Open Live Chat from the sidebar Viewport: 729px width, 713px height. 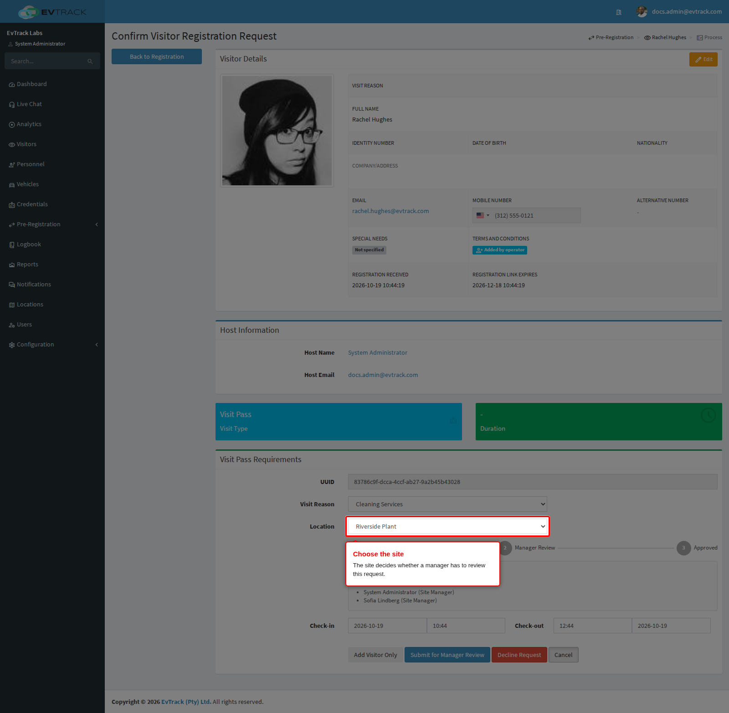pyautogui.click(x=52, y=104)
